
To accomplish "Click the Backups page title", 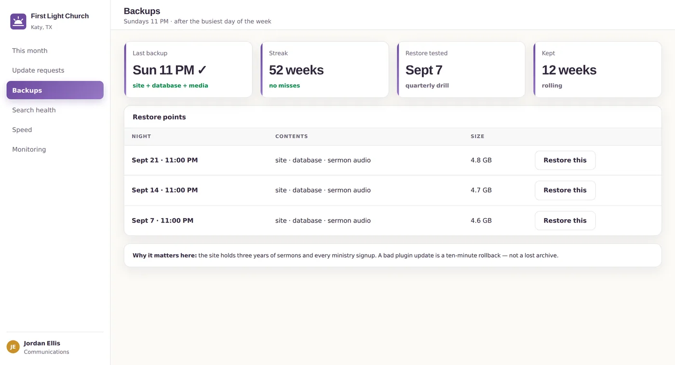I will click(x=142, y=11).
